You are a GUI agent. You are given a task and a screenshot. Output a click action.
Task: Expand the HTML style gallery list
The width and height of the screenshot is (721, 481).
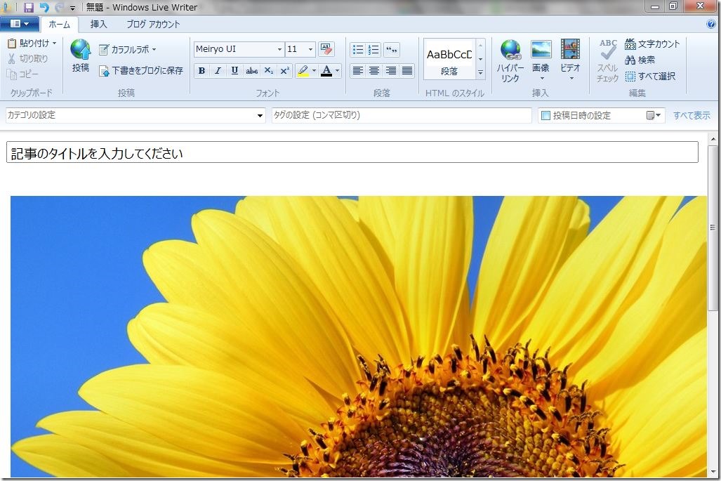[x=480, y=72]
